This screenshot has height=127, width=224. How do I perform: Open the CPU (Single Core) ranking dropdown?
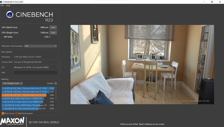point(13,83)
